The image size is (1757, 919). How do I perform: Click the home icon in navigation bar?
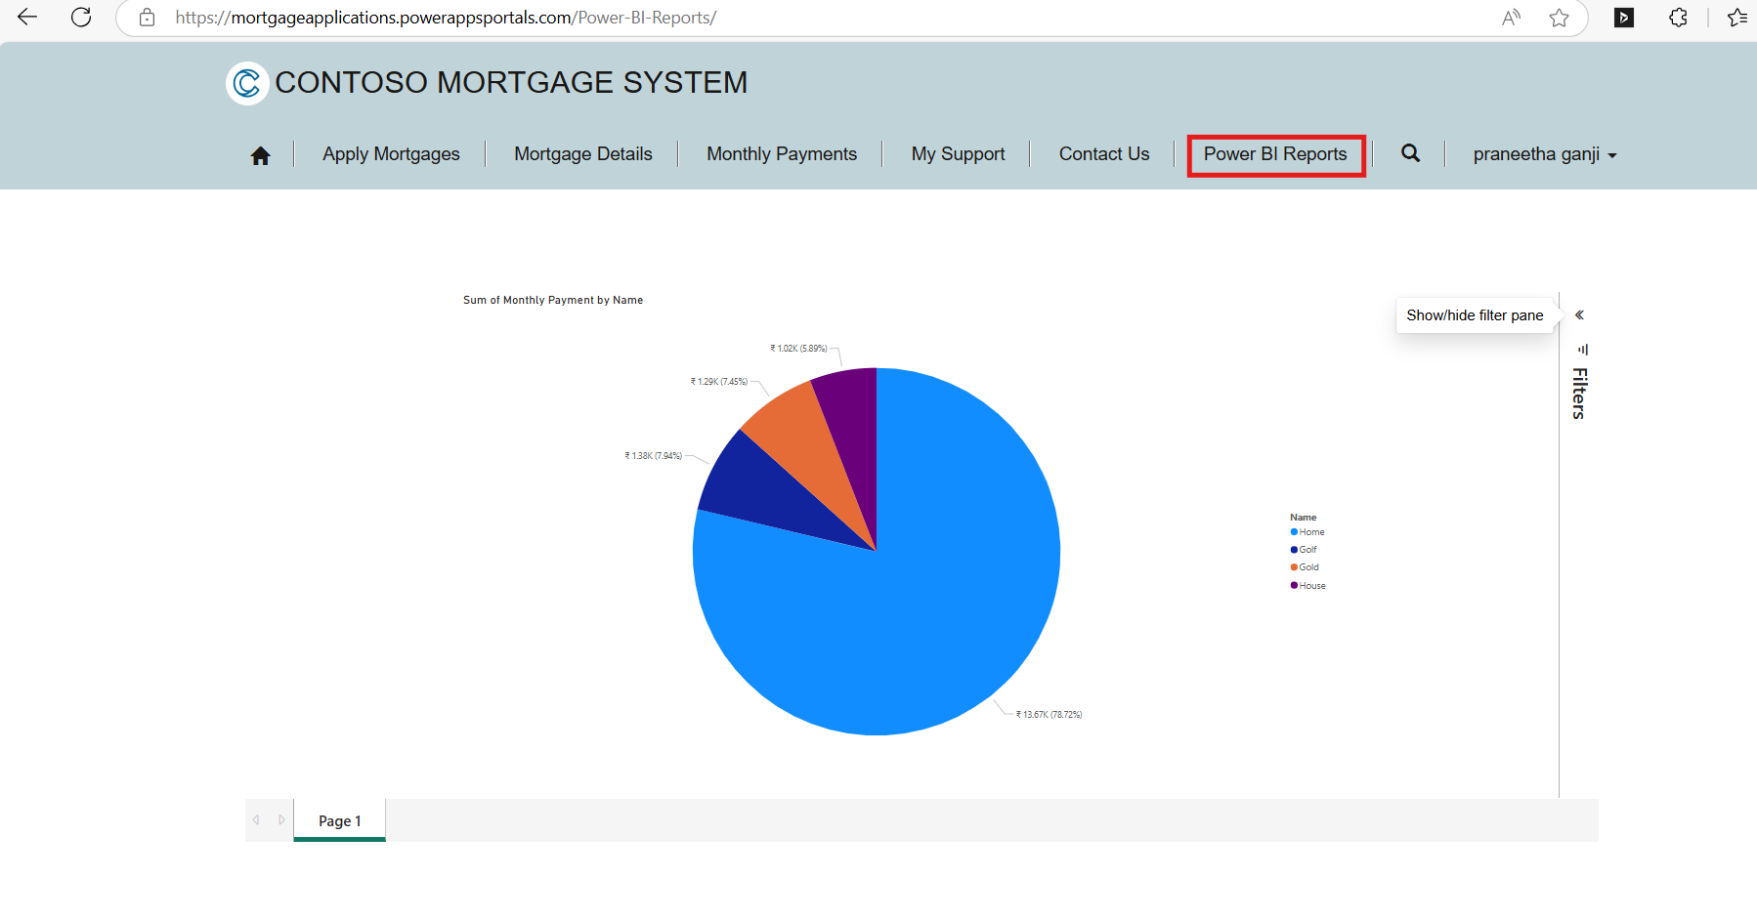click(x=260, y=155)
